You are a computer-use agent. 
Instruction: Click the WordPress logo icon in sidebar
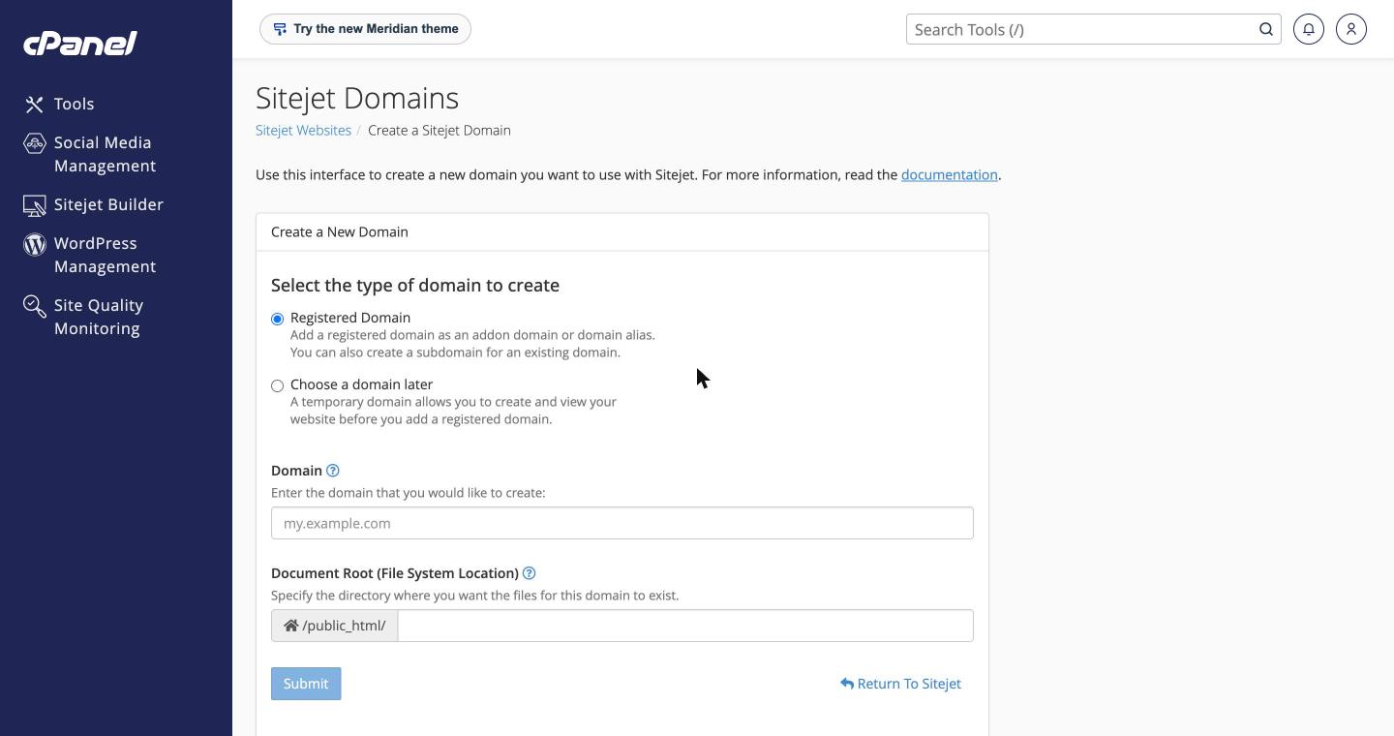(x=35, y=244)
